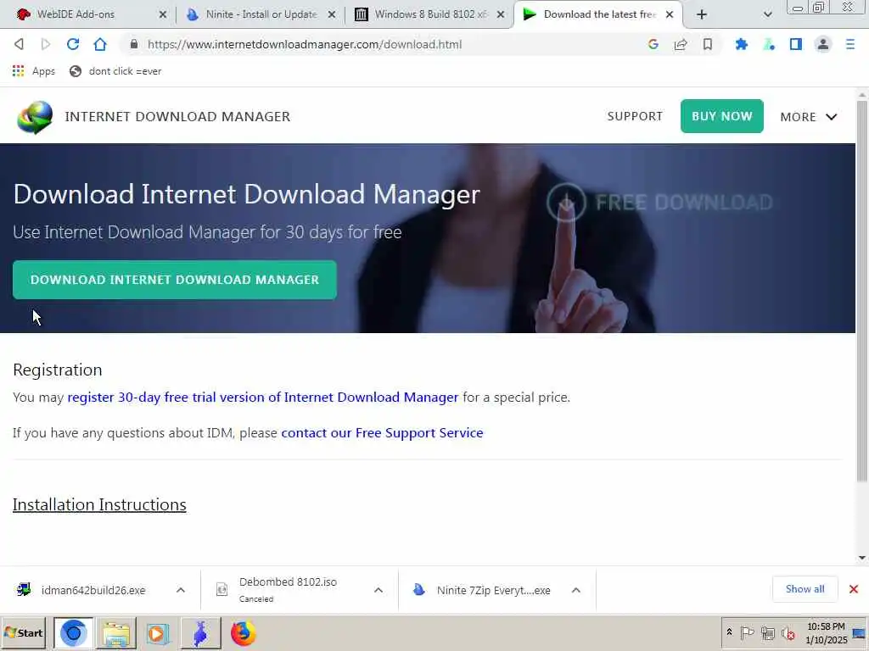Open the extensions puzzle icon
Image resolution: width=869 pixels, height=651 pixels.
741,44
